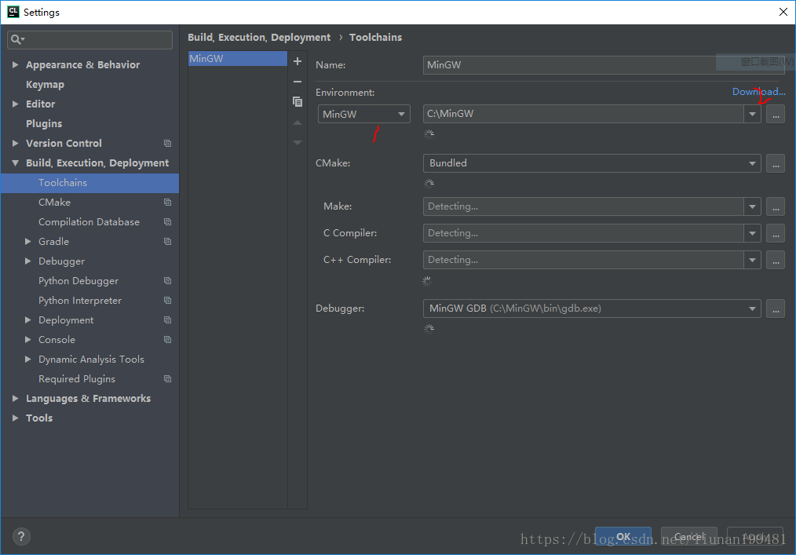Click project-level icon next to Python Debugger
Viewport: 796px width, 555px height.
point(167,281)
